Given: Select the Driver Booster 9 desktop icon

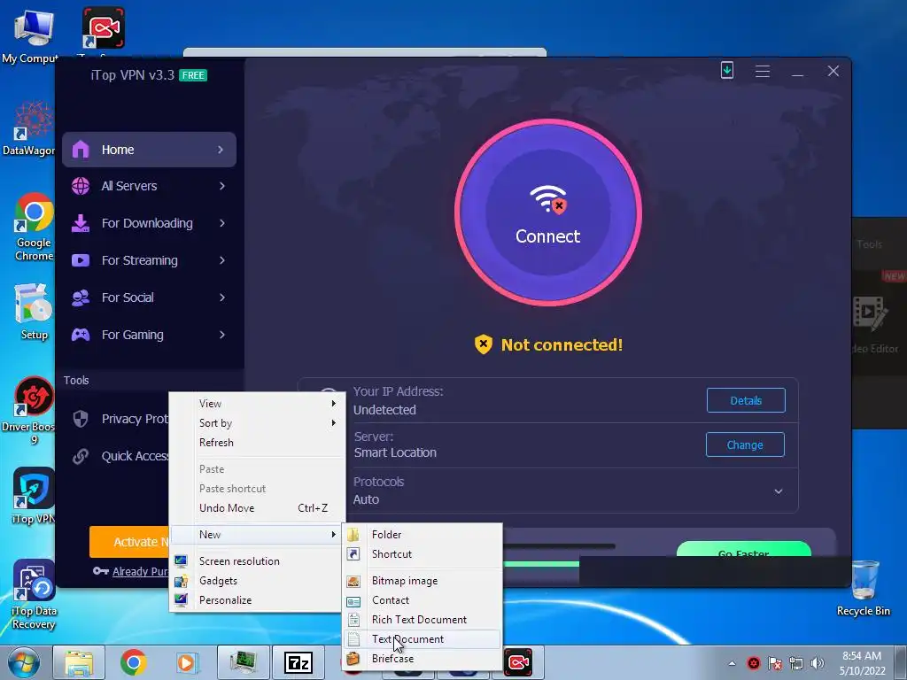Looking at the screenshot, I should (30, 411).
